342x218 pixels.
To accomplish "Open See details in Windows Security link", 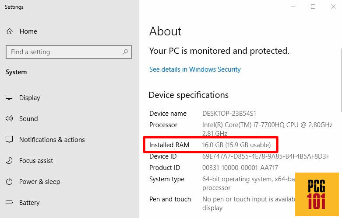I will (x=195, y=69).
